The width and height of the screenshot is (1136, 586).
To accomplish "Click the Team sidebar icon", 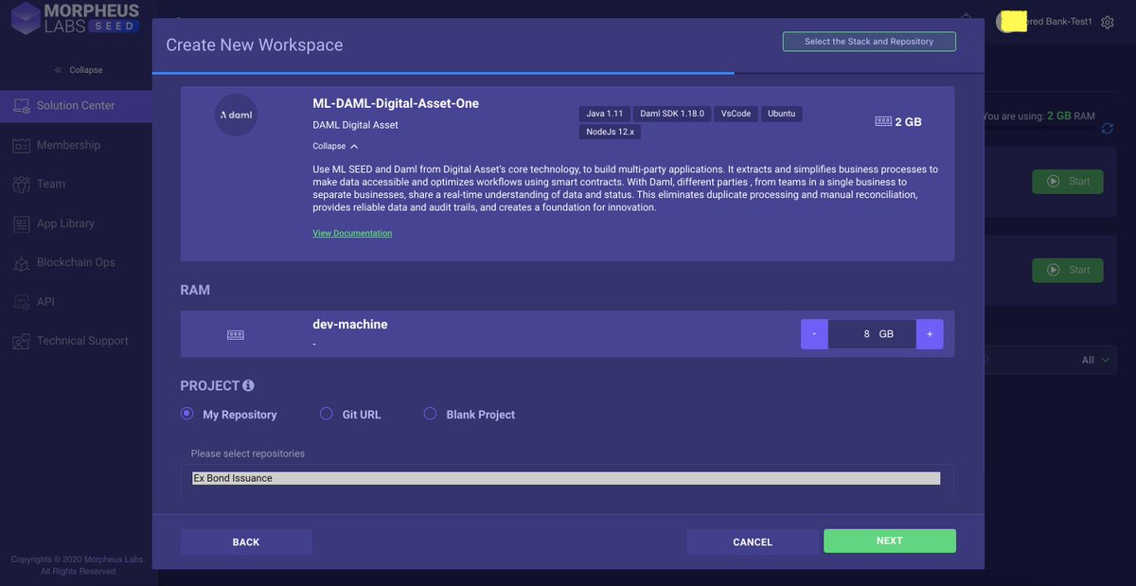I will (21, 184).
